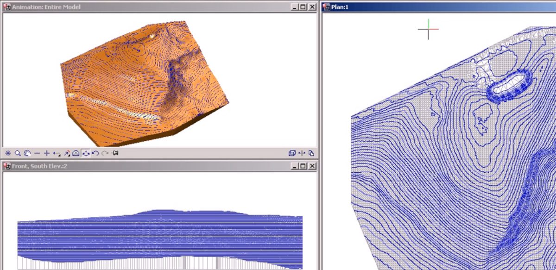Click the asterisk tool in the Animation toolbar

click(8, 153)
